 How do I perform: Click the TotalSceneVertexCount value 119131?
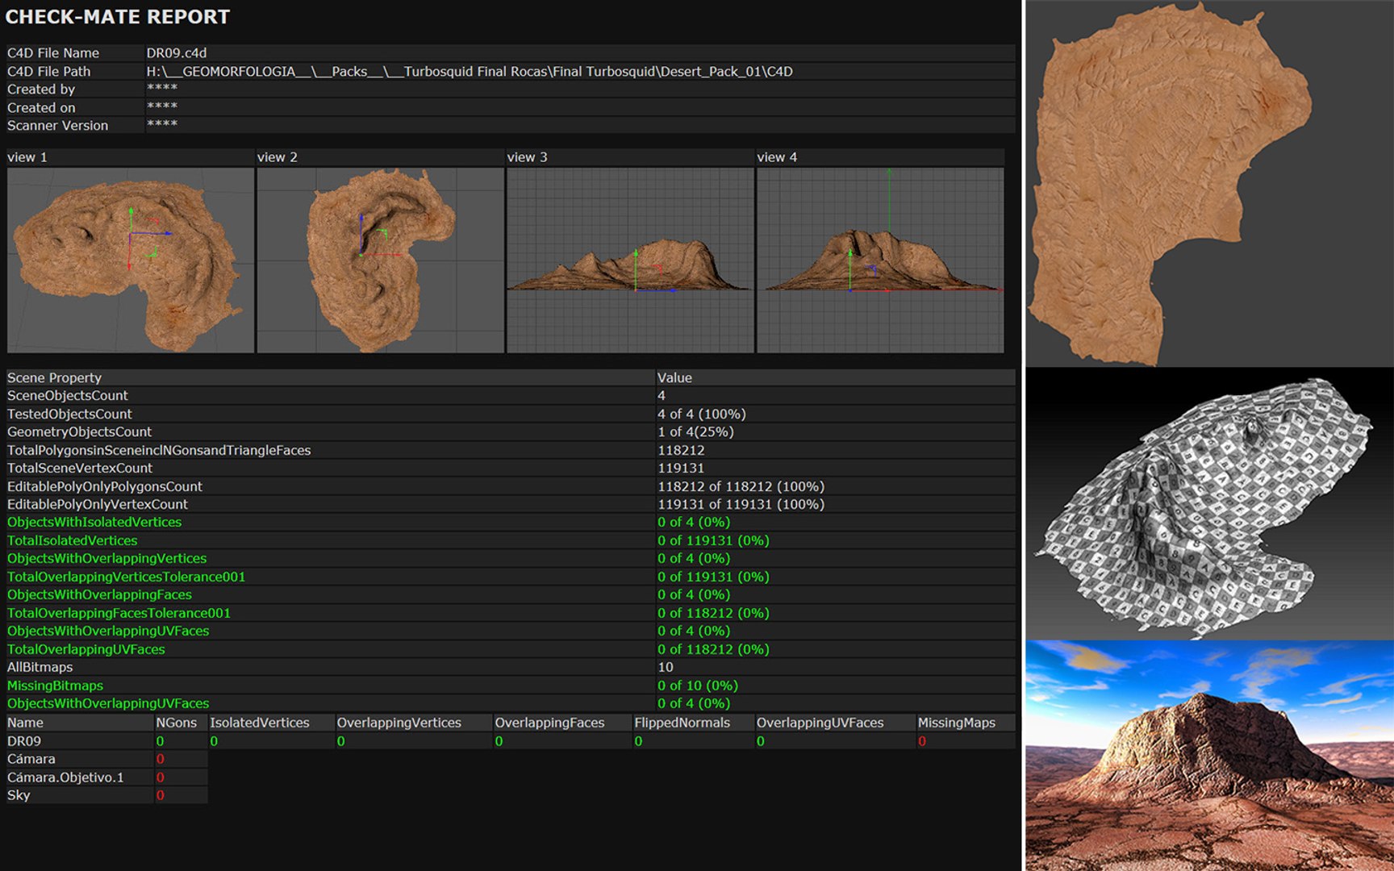681,469
